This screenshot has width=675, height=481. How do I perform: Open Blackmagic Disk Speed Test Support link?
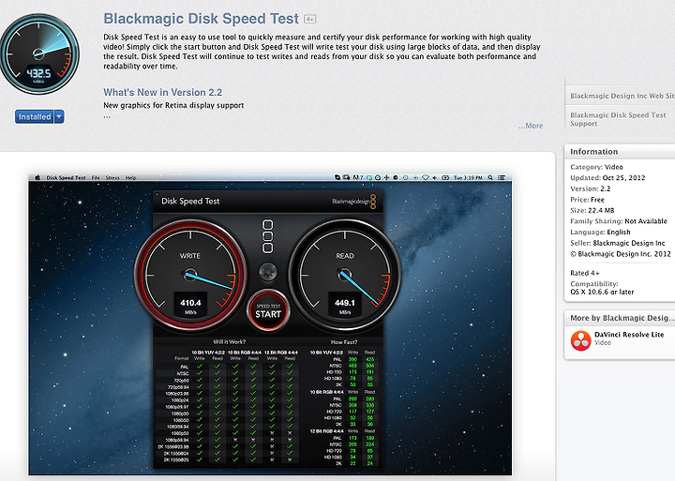[618, 119]
